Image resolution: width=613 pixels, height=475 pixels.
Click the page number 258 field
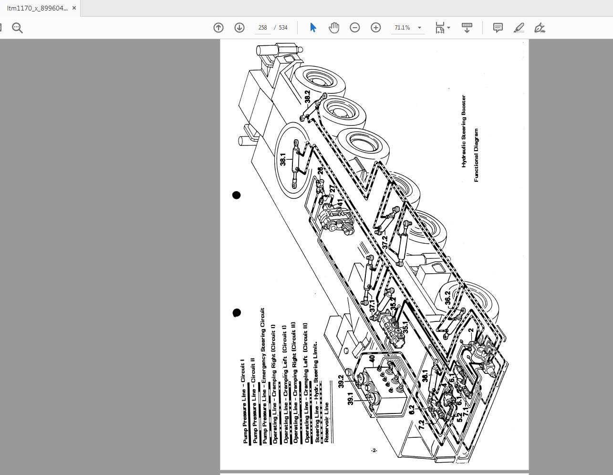tap(262, 28)
